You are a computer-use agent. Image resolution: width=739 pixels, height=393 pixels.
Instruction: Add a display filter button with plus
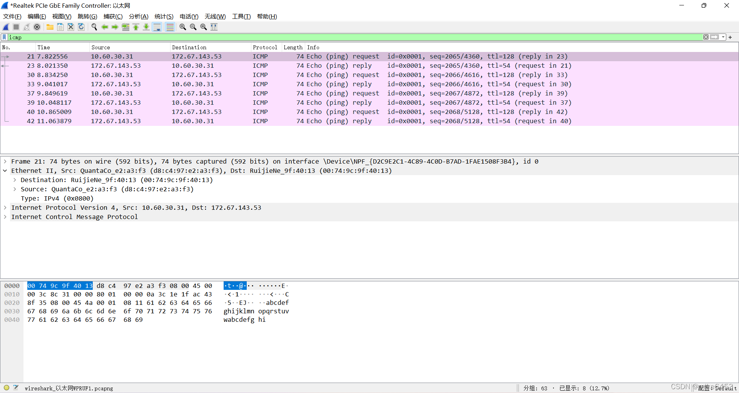tap(730, 37)
